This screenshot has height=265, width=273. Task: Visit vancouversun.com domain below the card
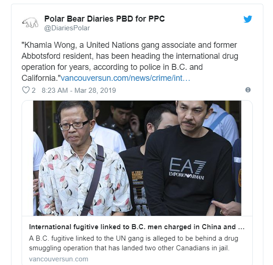[59, 259]
